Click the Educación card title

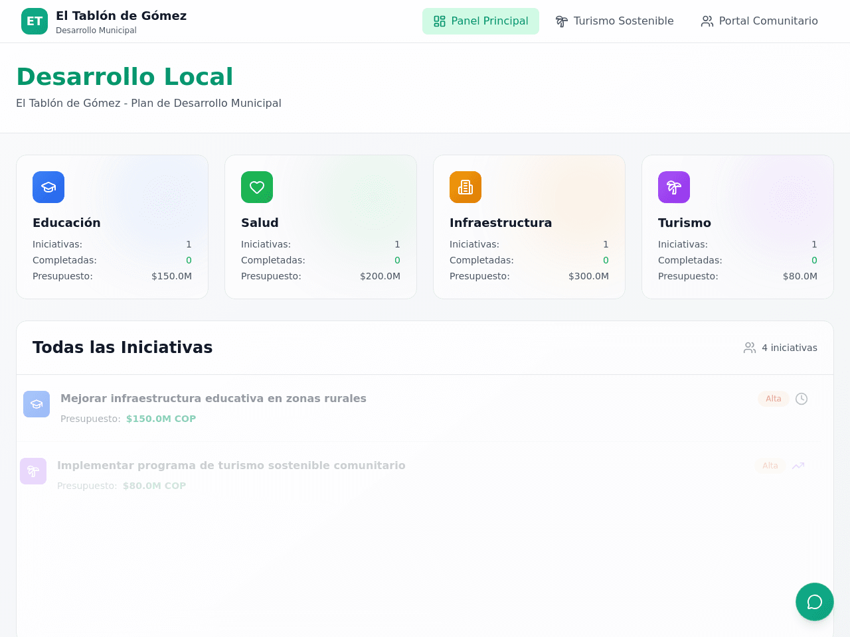pyautogui.click(x=66, y=223)
